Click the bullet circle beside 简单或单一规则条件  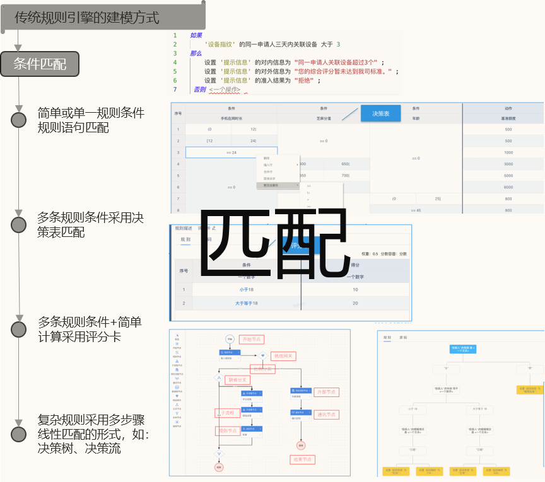(x=18, y=120)
